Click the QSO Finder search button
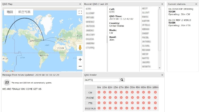The width and height of the screenshot is (199, 112). click(122, 80)
